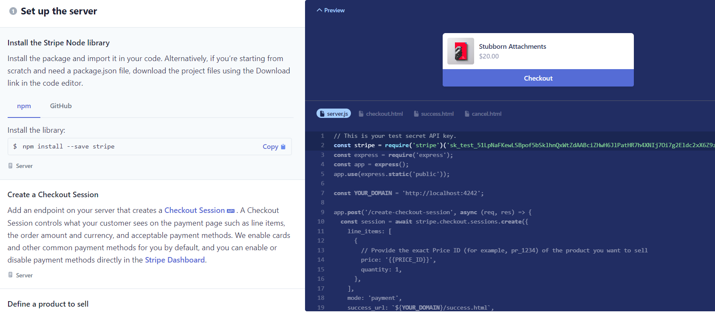715x313 pixels.
Task: Click the npm install --save stripe command text
Action: pos(68,146)
